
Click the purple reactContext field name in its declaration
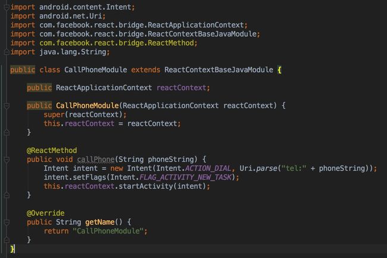181,88
